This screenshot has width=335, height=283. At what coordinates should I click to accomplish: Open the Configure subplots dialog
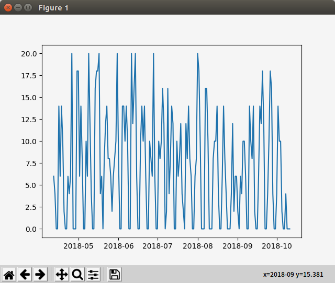(x=93, y=274)
